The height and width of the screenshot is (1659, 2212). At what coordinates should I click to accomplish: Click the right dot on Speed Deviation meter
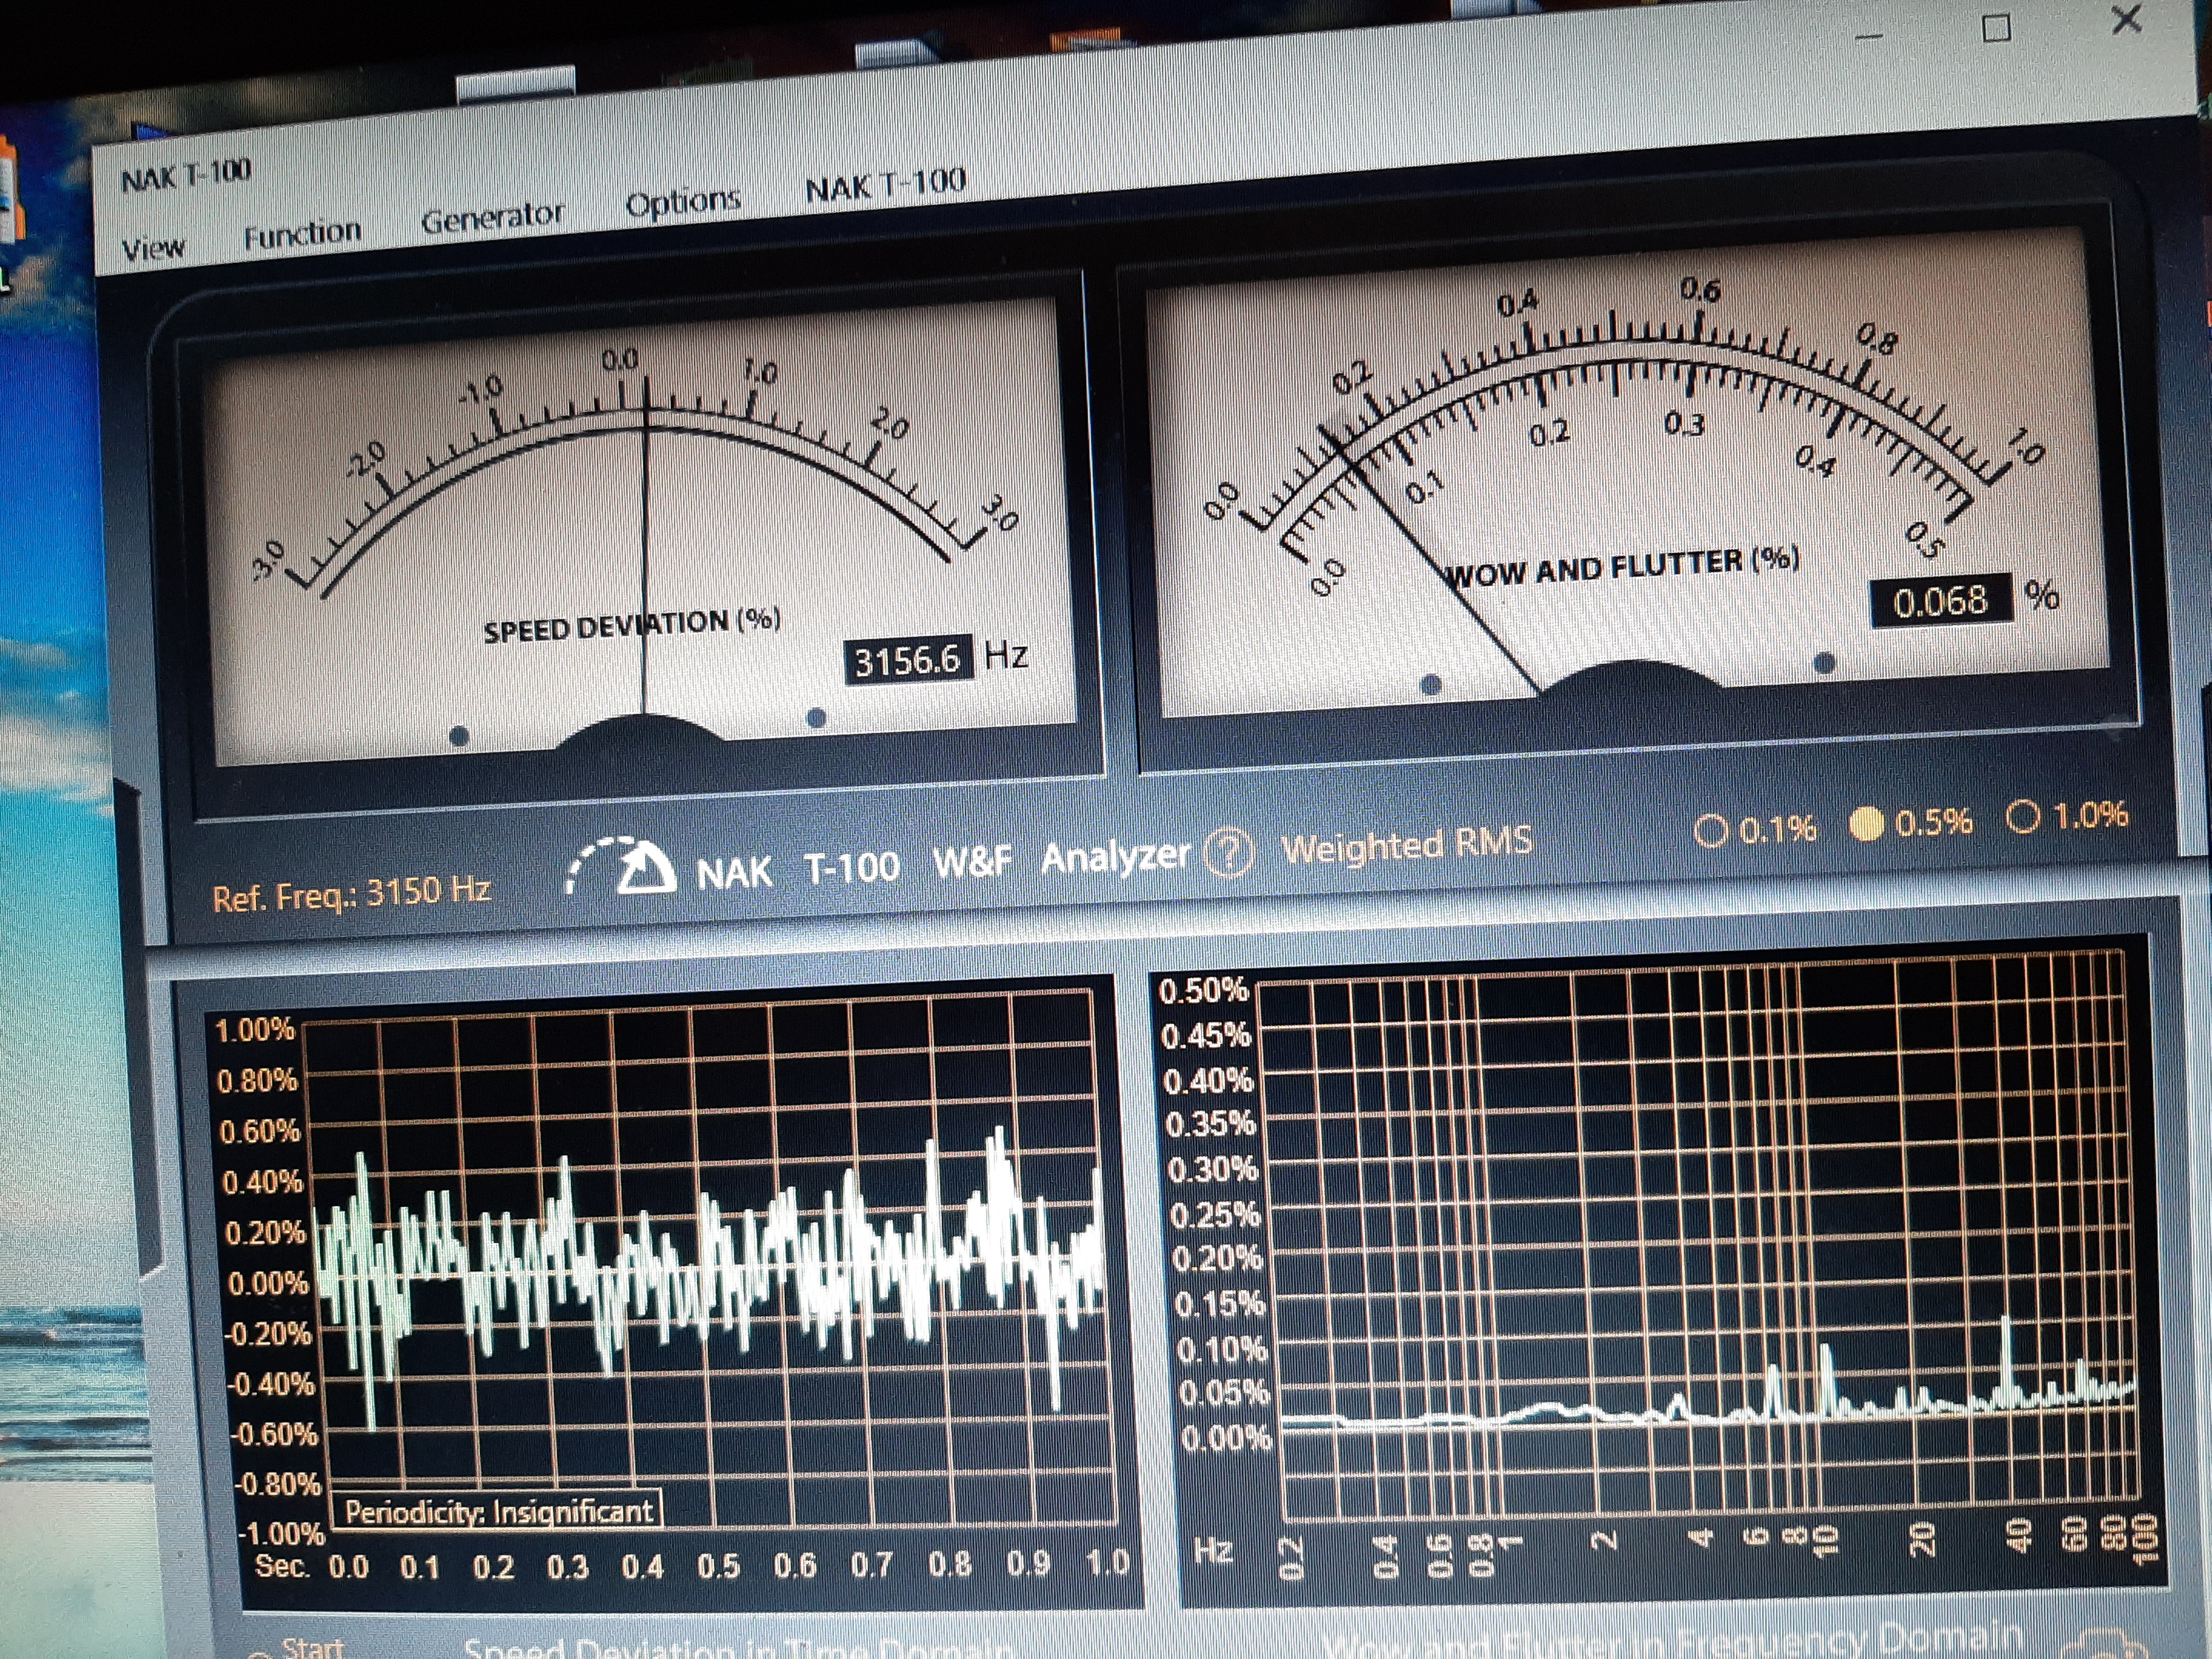tap(816, 717)
